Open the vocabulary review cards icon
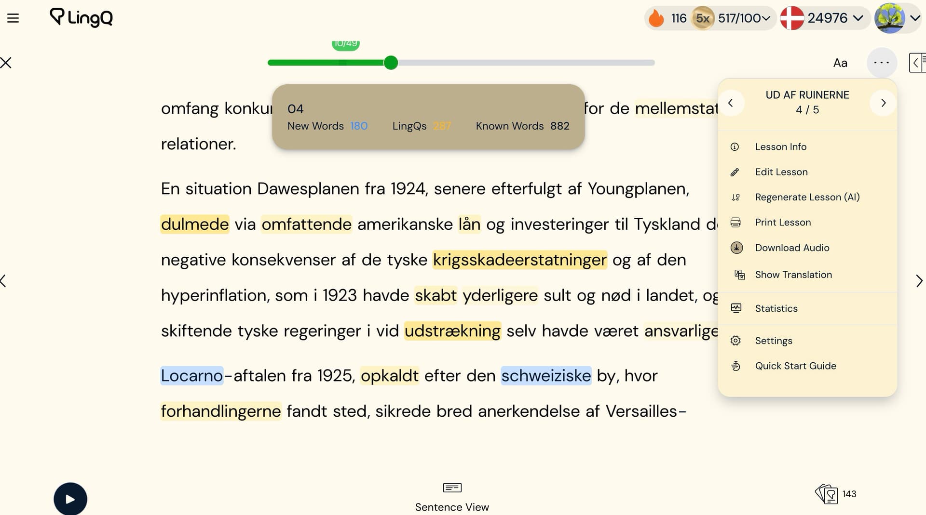 tap(827, 494)
